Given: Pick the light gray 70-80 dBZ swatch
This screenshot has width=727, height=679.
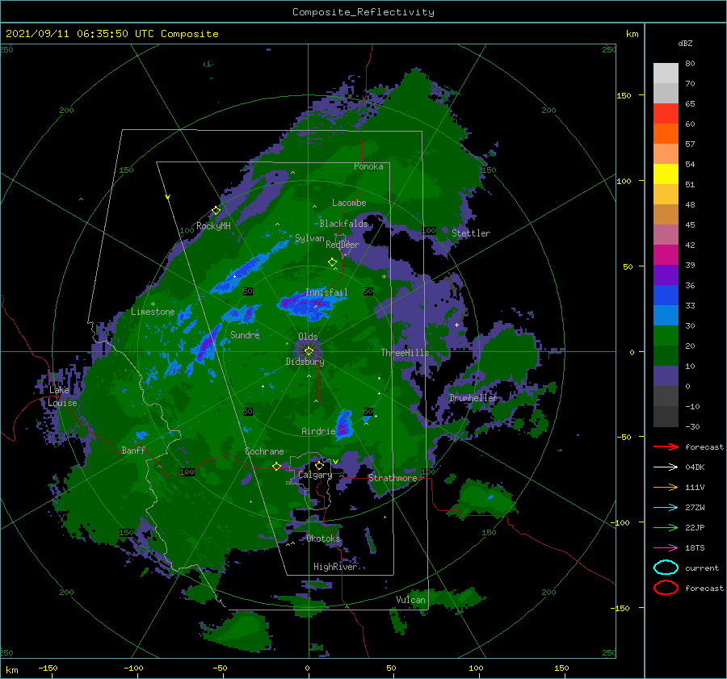Looking at the screenshot, I should (666, 73).
